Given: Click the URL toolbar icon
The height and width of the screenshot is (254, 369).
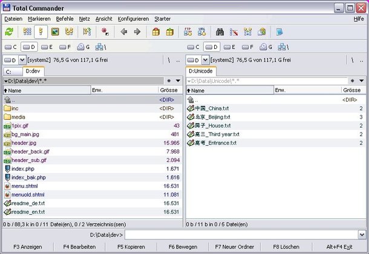Looking at the screenshot, I should click(x=201, y=32).
